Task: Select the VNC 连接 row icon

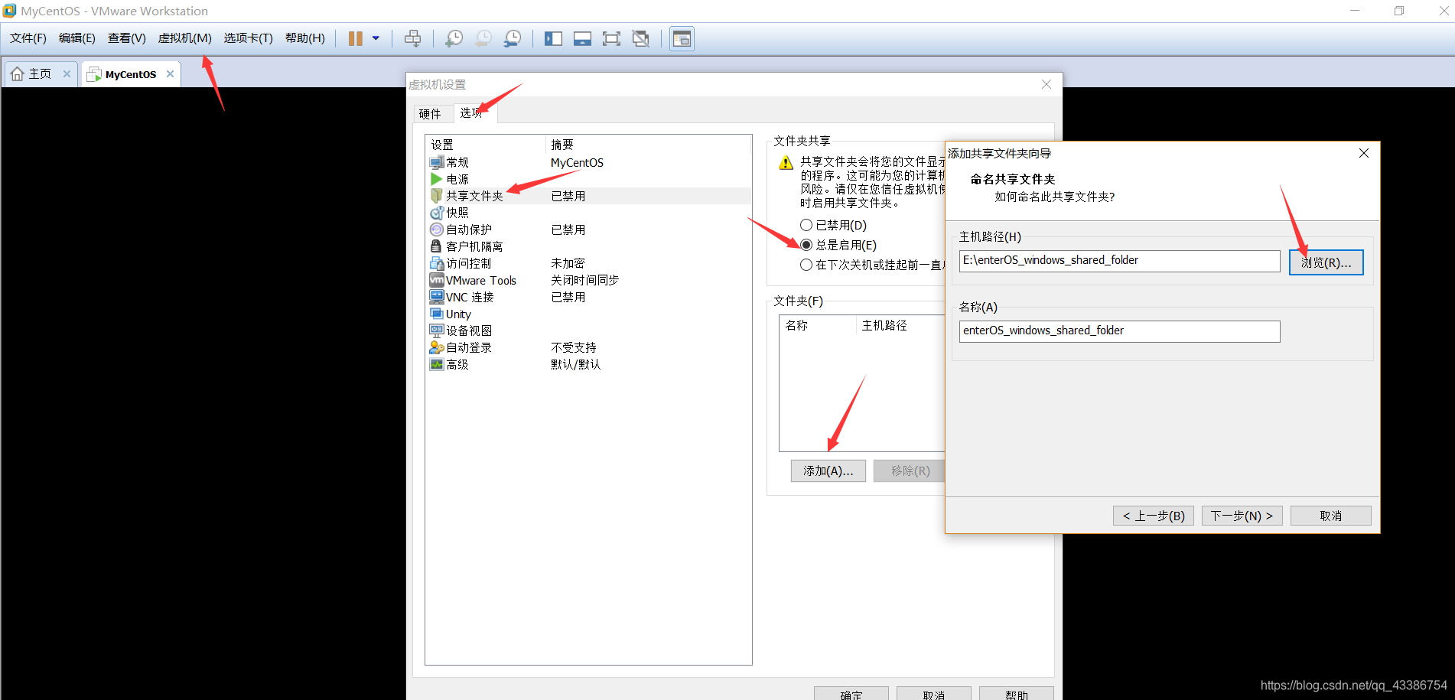Action: pos(437,297)
